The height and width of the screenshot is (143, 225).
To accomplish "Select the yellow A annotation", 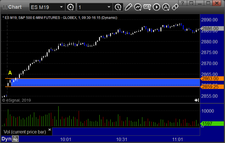I will coord(10,73).
